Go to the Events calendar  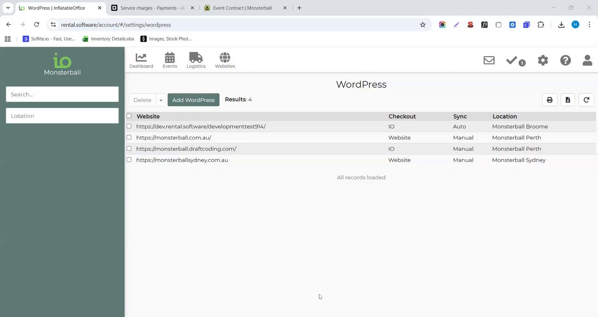click(x=170, y=60)
